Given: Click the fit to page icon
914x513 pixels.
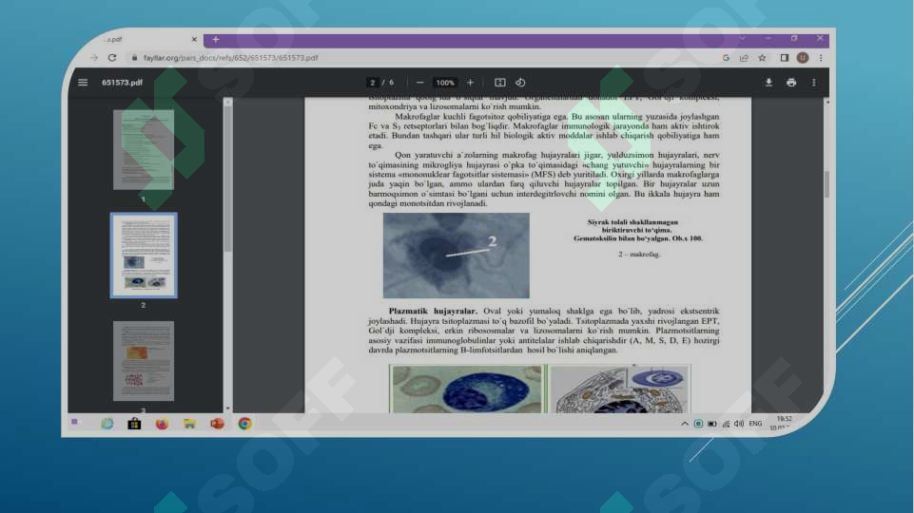Looking at the screenshot, I should [500, 83].
